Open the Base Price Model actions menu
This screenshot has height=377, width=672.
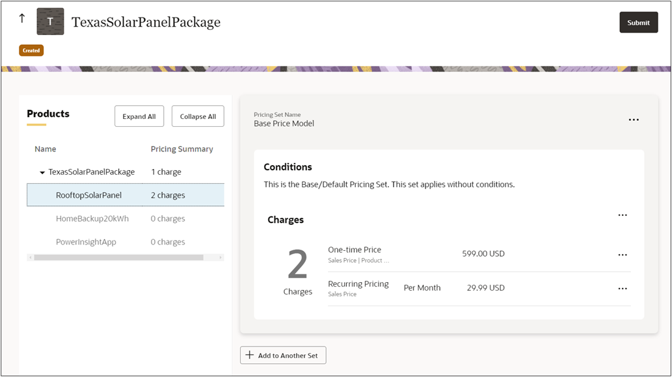pyautogui.click(x=634, y=120)
